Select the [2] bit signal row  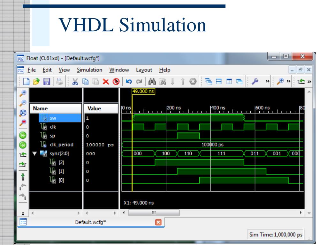pos(56,162)
